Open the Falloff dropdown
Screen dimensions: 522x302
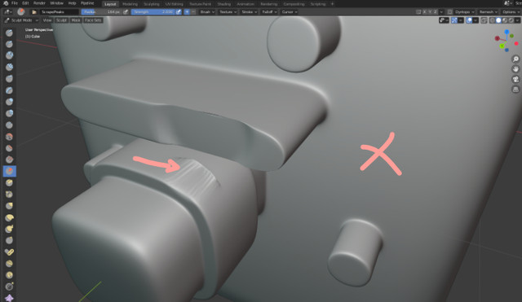click(x=269, y=12)
